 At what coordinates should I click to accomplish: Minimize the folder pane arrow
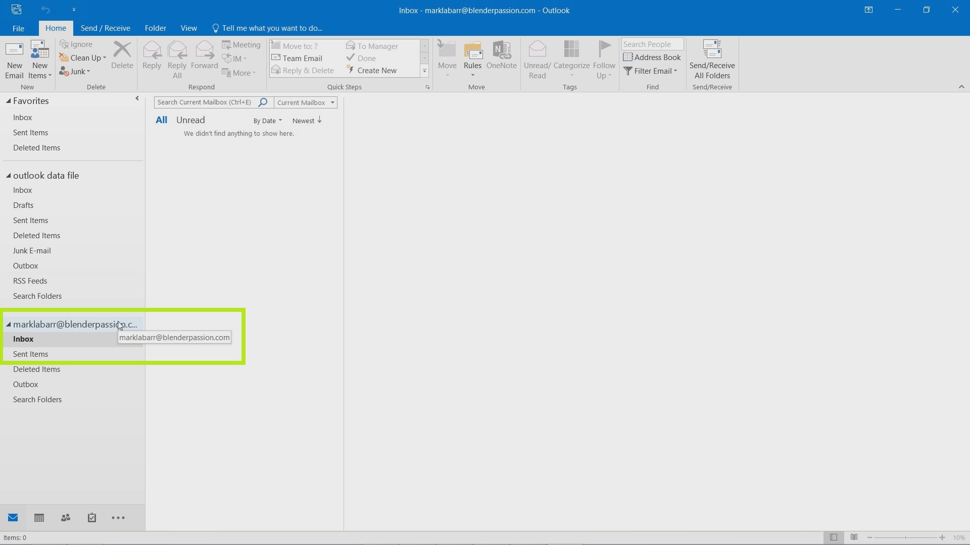point(137,99)
